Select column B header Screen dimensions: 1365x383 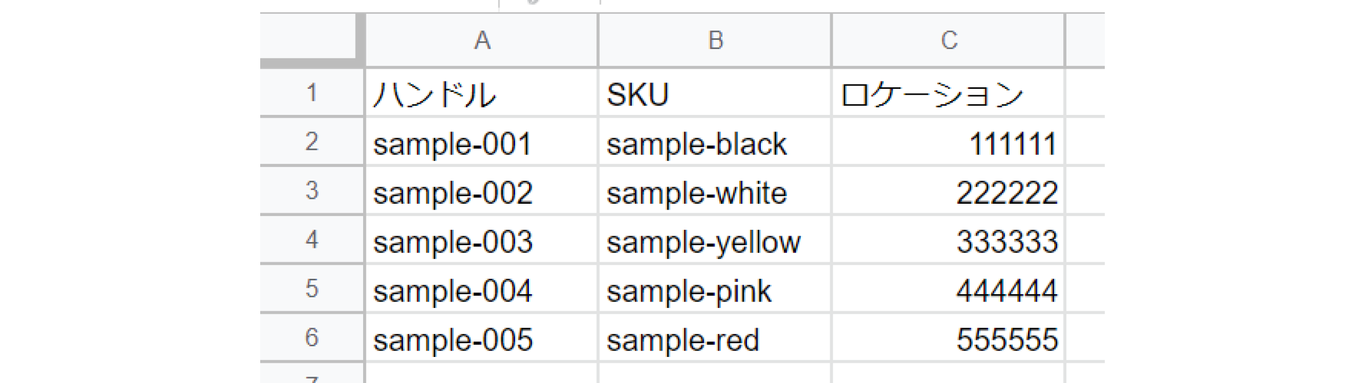[x=714, y=40]
